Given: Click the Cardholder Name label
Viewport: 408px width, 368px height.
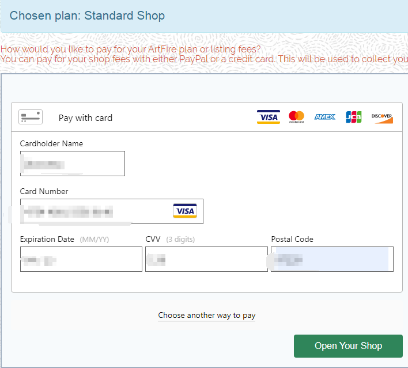Looking at the screenshot, I should (x=51, y=143).
